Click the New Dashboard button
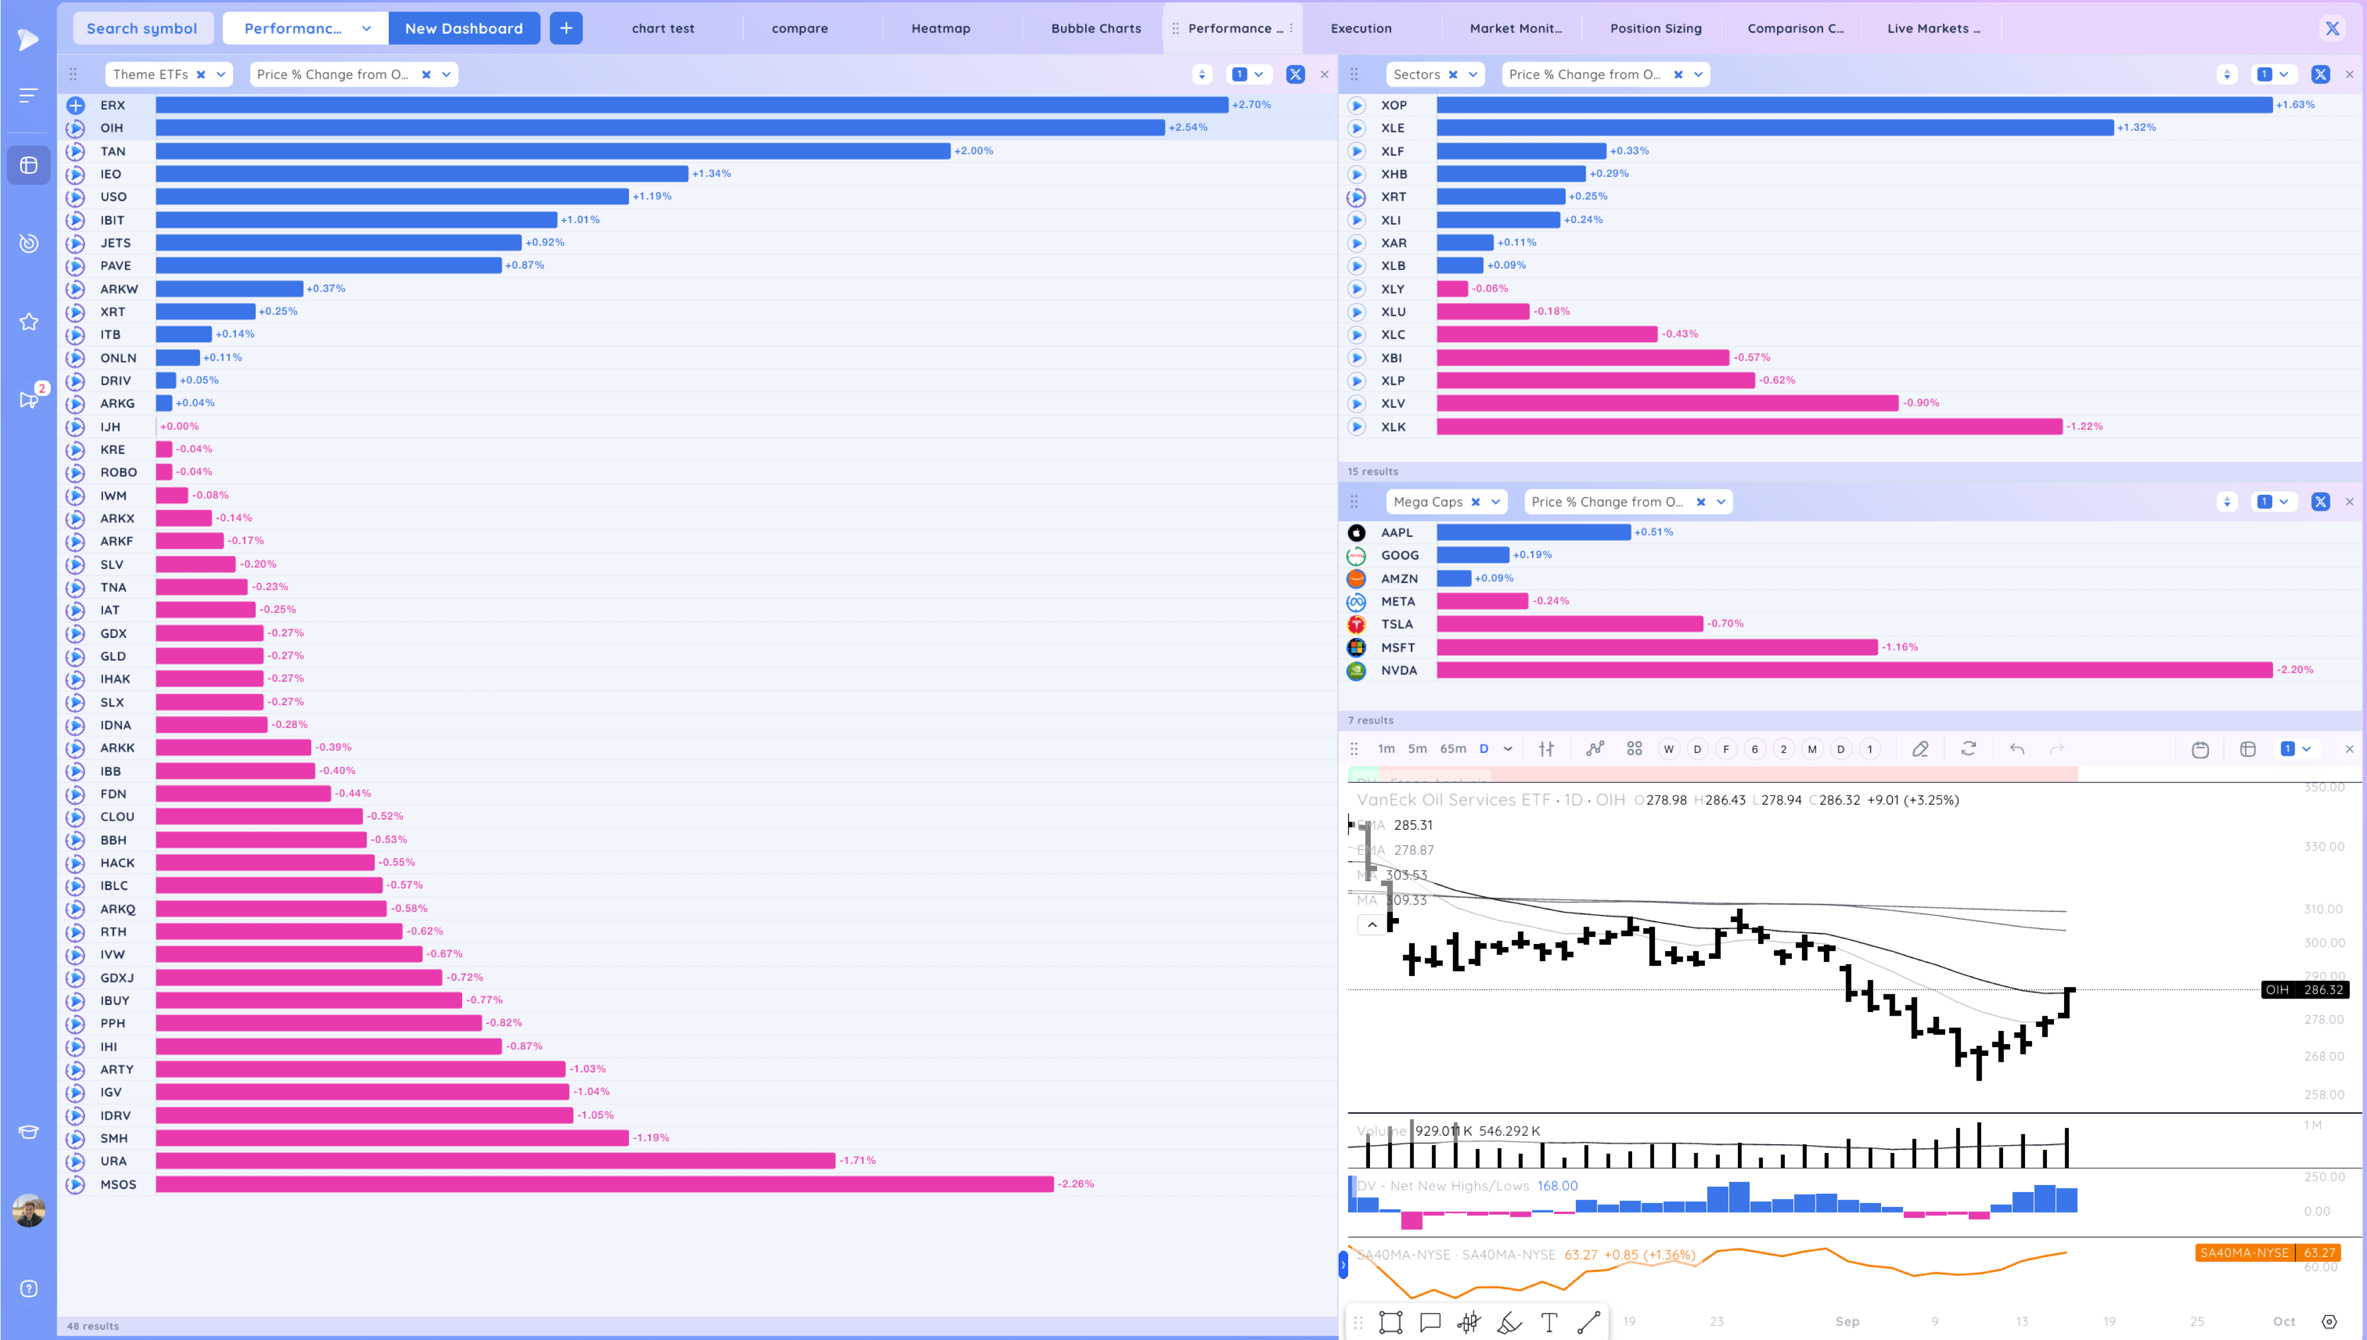2367x1340 pixels. coord(464,28)
